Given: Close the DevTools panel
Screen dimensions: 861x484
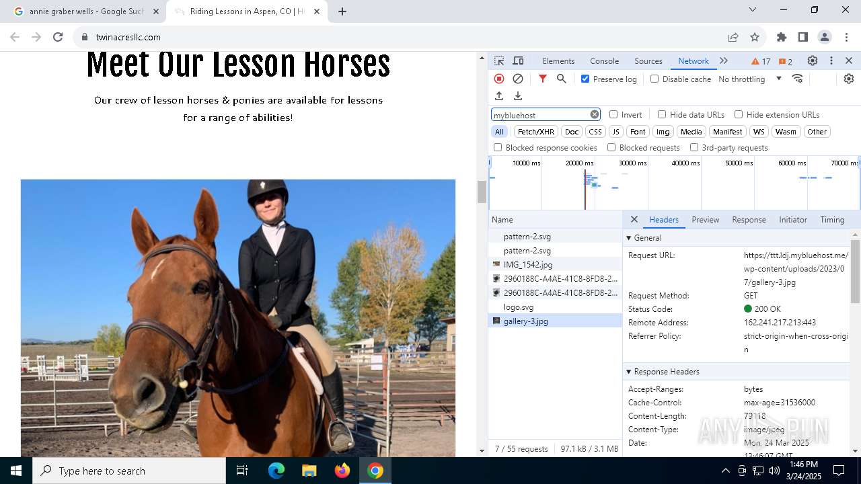Looking at the screenshot, I should pos(849,61).
